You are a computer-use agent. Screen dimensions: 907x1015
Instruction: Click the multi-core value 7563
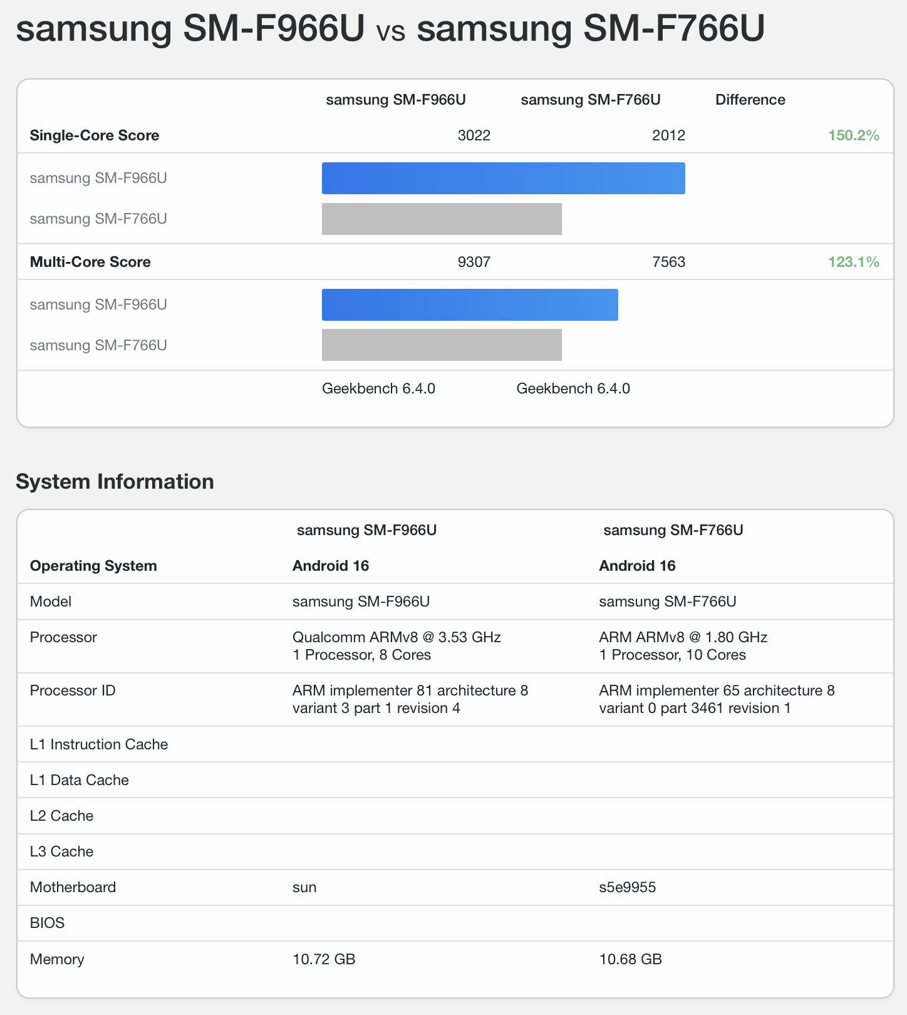coord(669,262)
